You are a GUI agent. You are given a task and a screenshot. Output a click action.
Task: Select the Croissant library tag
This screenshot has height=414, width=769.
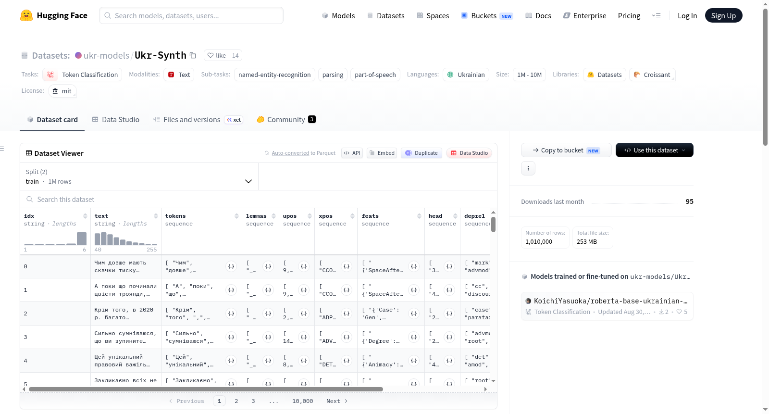point(652,75)
